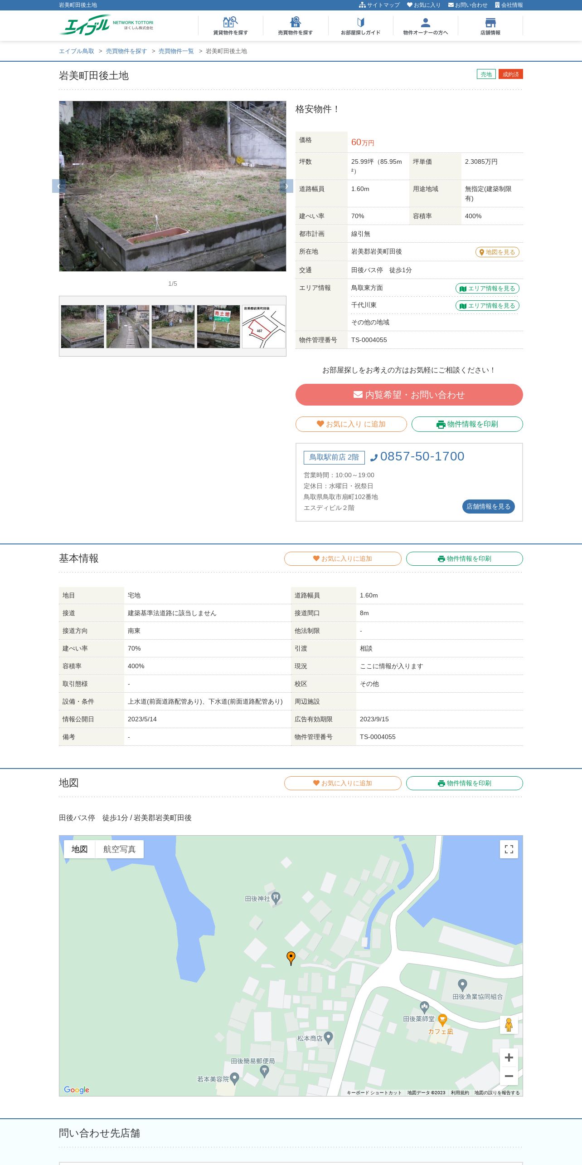Click 田後漁業協同組合 map pin
The width and height of the screenshot is (582, 1165).
(x=462, y=985)
